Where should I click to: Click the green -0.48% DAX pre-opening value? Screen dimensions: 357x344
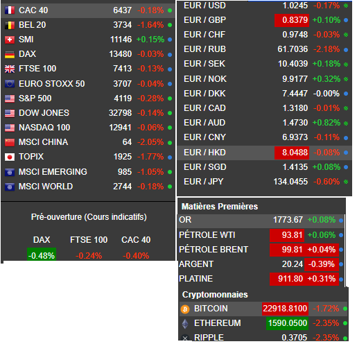[42, 254]
